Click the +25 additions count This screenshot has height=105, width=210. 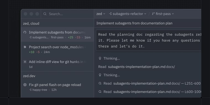click(x=70, y=37)
